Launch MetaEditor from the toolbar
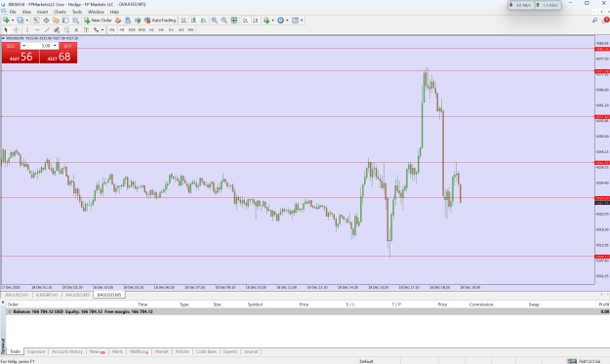This screenshot has height=364, width=610. [118, 20]
